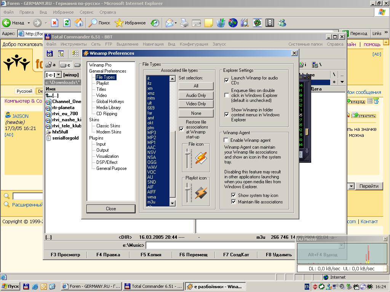The width and height of the screenshot is (390, 292).
Task: Open the dropdown left of Перейти button
Action: click(x=351, y=186)
